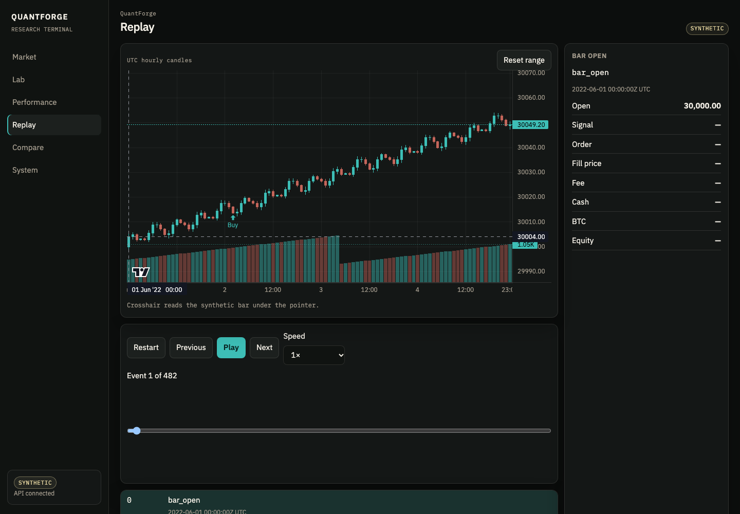The width and height of the screenshot is (740, 514).
Task: Click the 2022-06-01 timestamp in detail panel
Action: pos(611,89)
